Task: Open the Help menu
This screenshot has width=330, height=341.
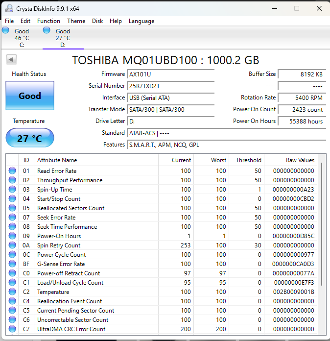Action: point(116,21)
